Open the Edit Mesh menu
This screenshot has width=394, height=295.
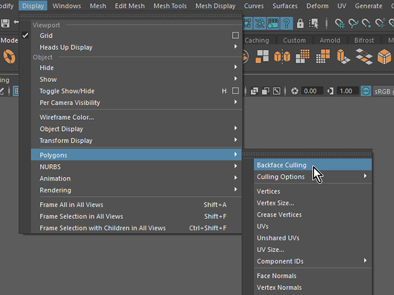130,6
